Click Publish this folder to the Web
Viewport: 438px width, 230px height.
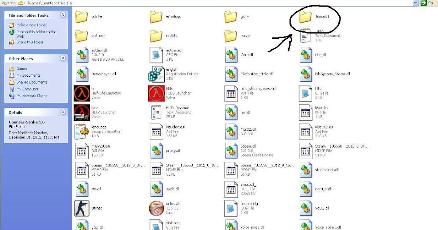click(x=36, y=34)
